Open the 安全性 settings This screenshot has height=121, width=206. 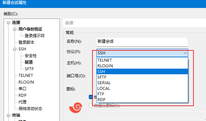click(x=31, y=56)
